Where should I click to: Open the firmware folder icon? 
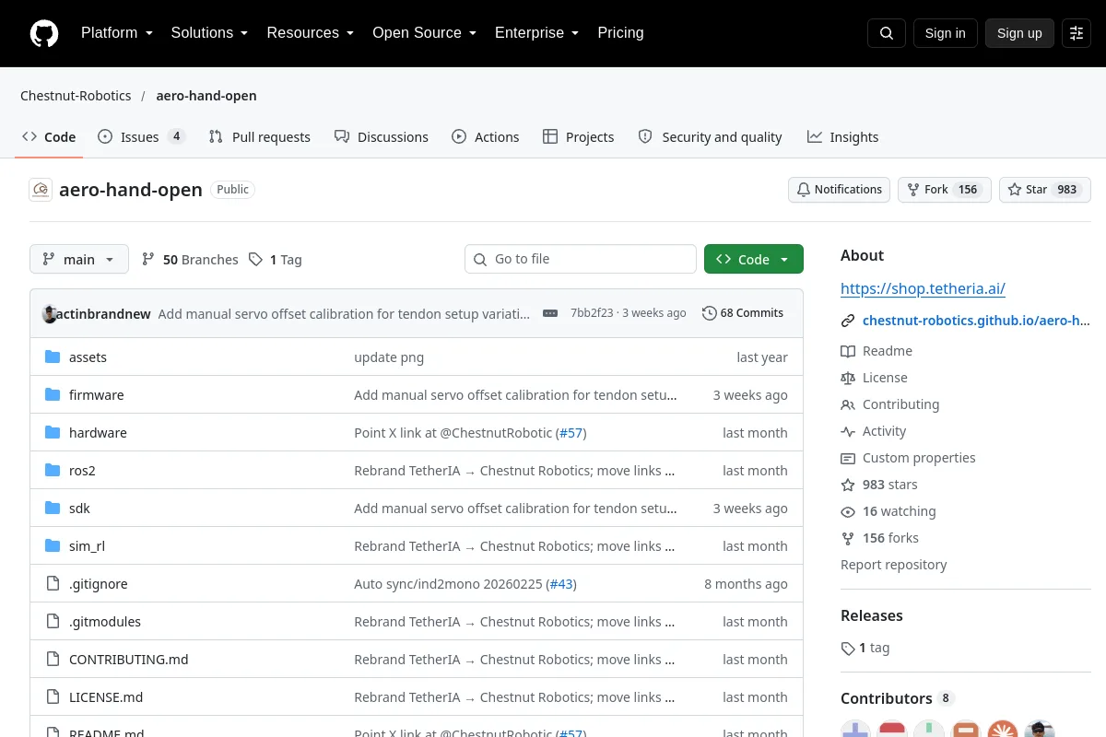(x=53, y=395)
